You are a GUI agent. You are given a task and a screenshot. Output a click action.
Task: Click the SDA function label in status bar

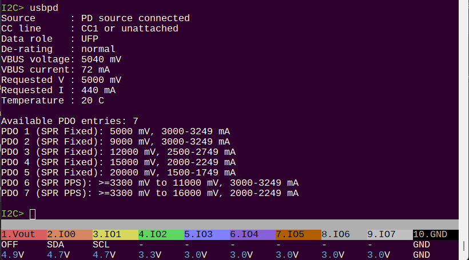tap(55, 245)
